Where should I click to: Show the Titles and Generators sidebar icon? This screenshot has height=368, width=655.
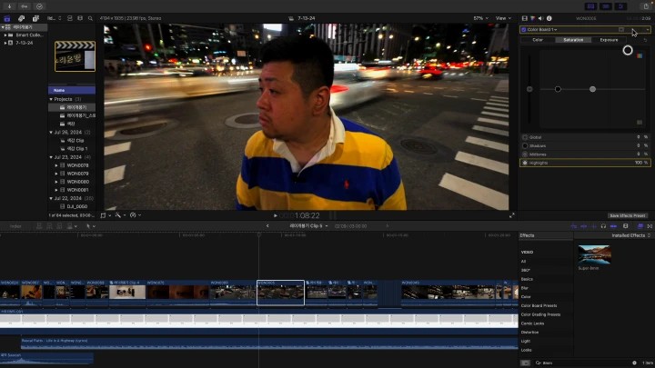[35, 18]
